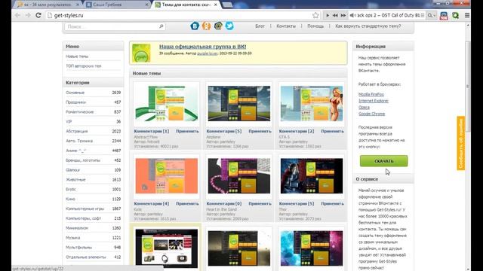Open 'Наша официальная группа в ВК!' link
This screenshot has height=271, width=483.
[x=202, y=47]
